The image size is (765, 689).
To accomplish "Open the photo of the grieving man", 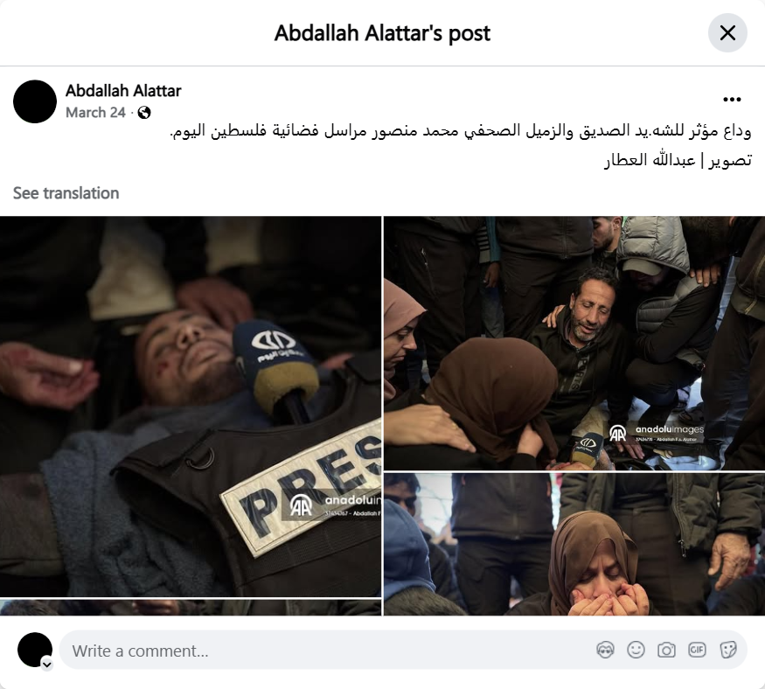I will pyautogui.click(x=574, y=343).
